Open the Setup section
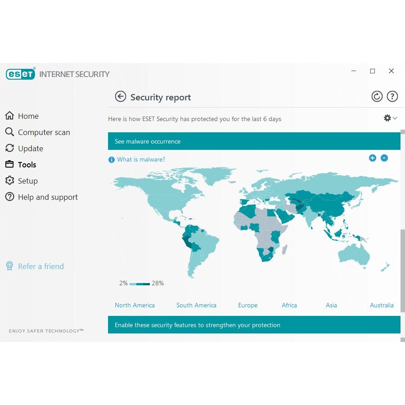Viewport: 405px width, 405px height. (x=27, y=181)
